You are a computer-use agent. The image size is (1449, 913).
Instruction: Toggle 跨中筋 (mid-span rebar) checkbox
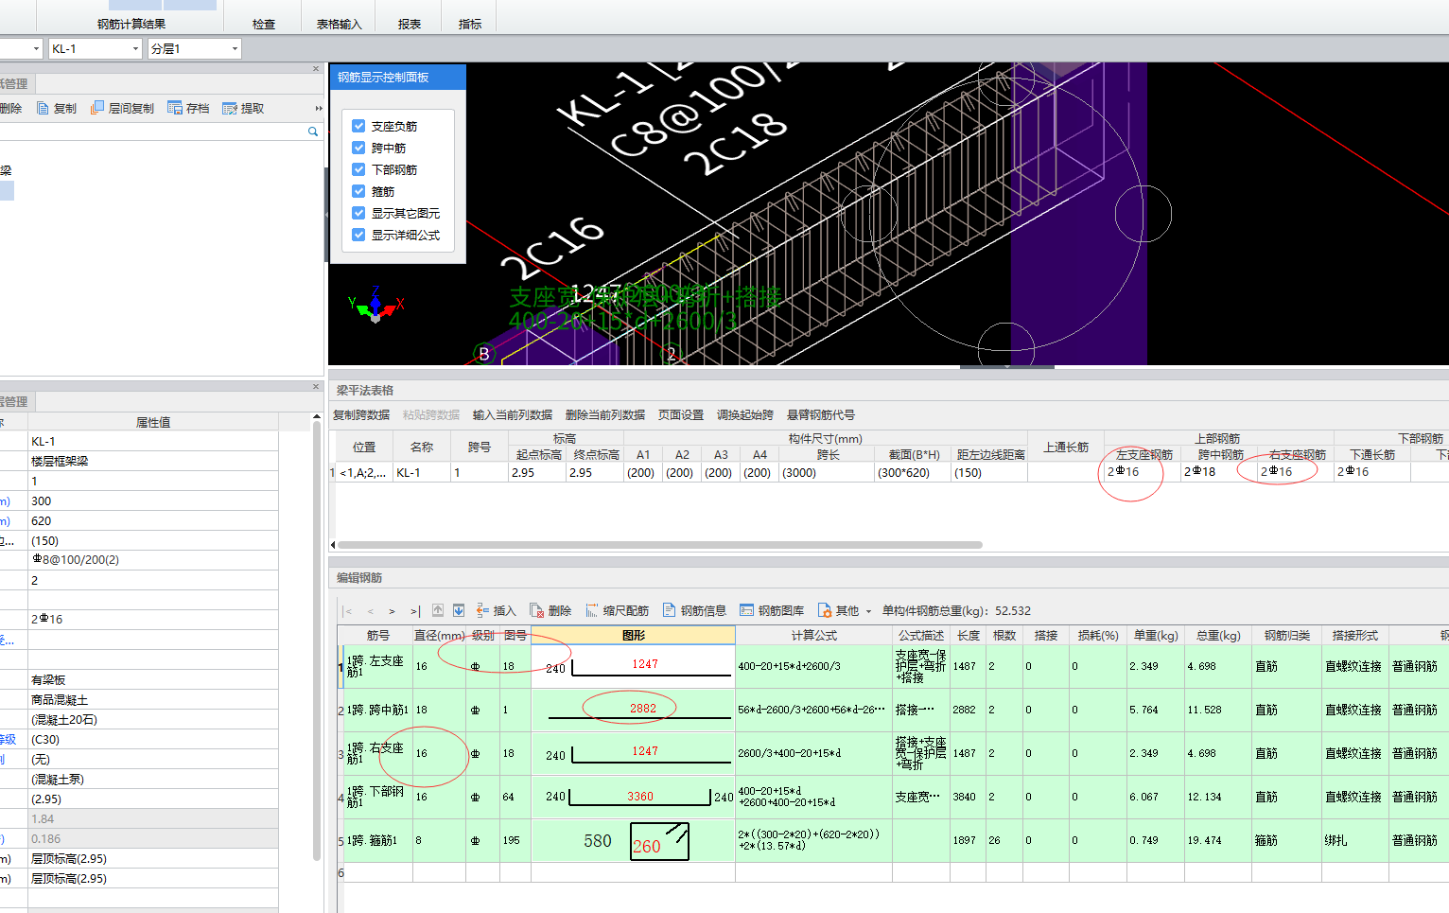tap(358, 148)
